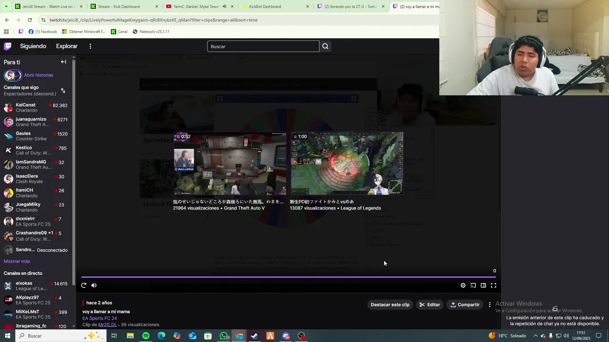
Task: Close the KickBot Dashboard tab
Action: pos(307,7)
